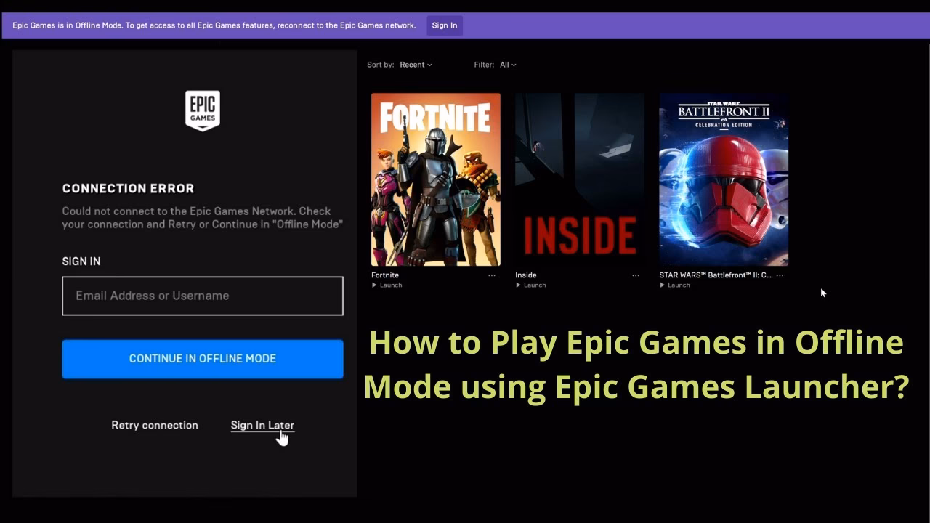The image size is (930, 523).
Task: Click the Fortnite title text
Action: point(385,275)
